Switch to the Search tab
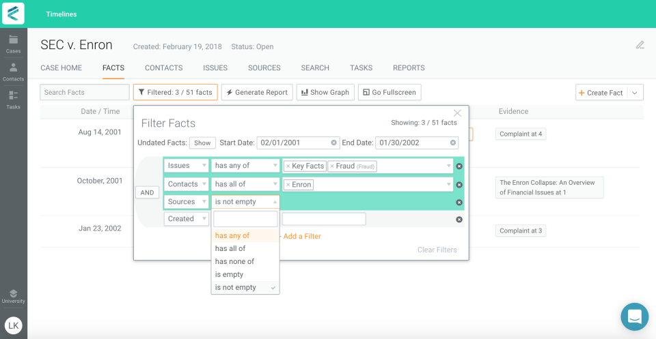 (x=315, y=68)
